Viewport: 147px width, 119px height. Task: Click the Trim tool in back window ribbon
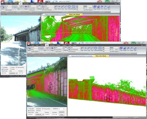[102, 7]
